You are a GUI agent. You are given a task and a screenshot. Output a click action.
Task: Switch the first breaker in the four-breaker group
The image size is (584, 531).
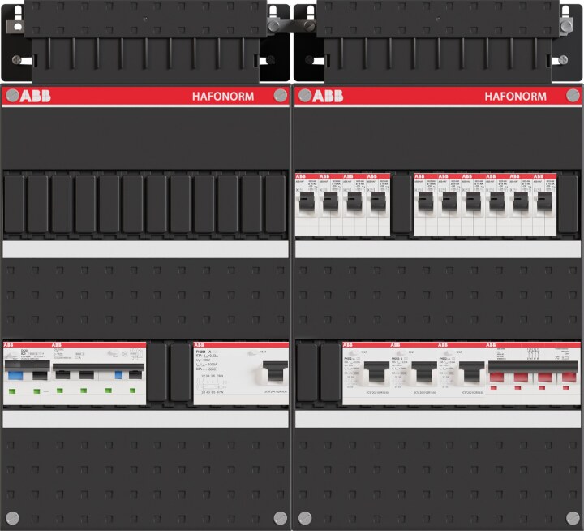point(307,201)
